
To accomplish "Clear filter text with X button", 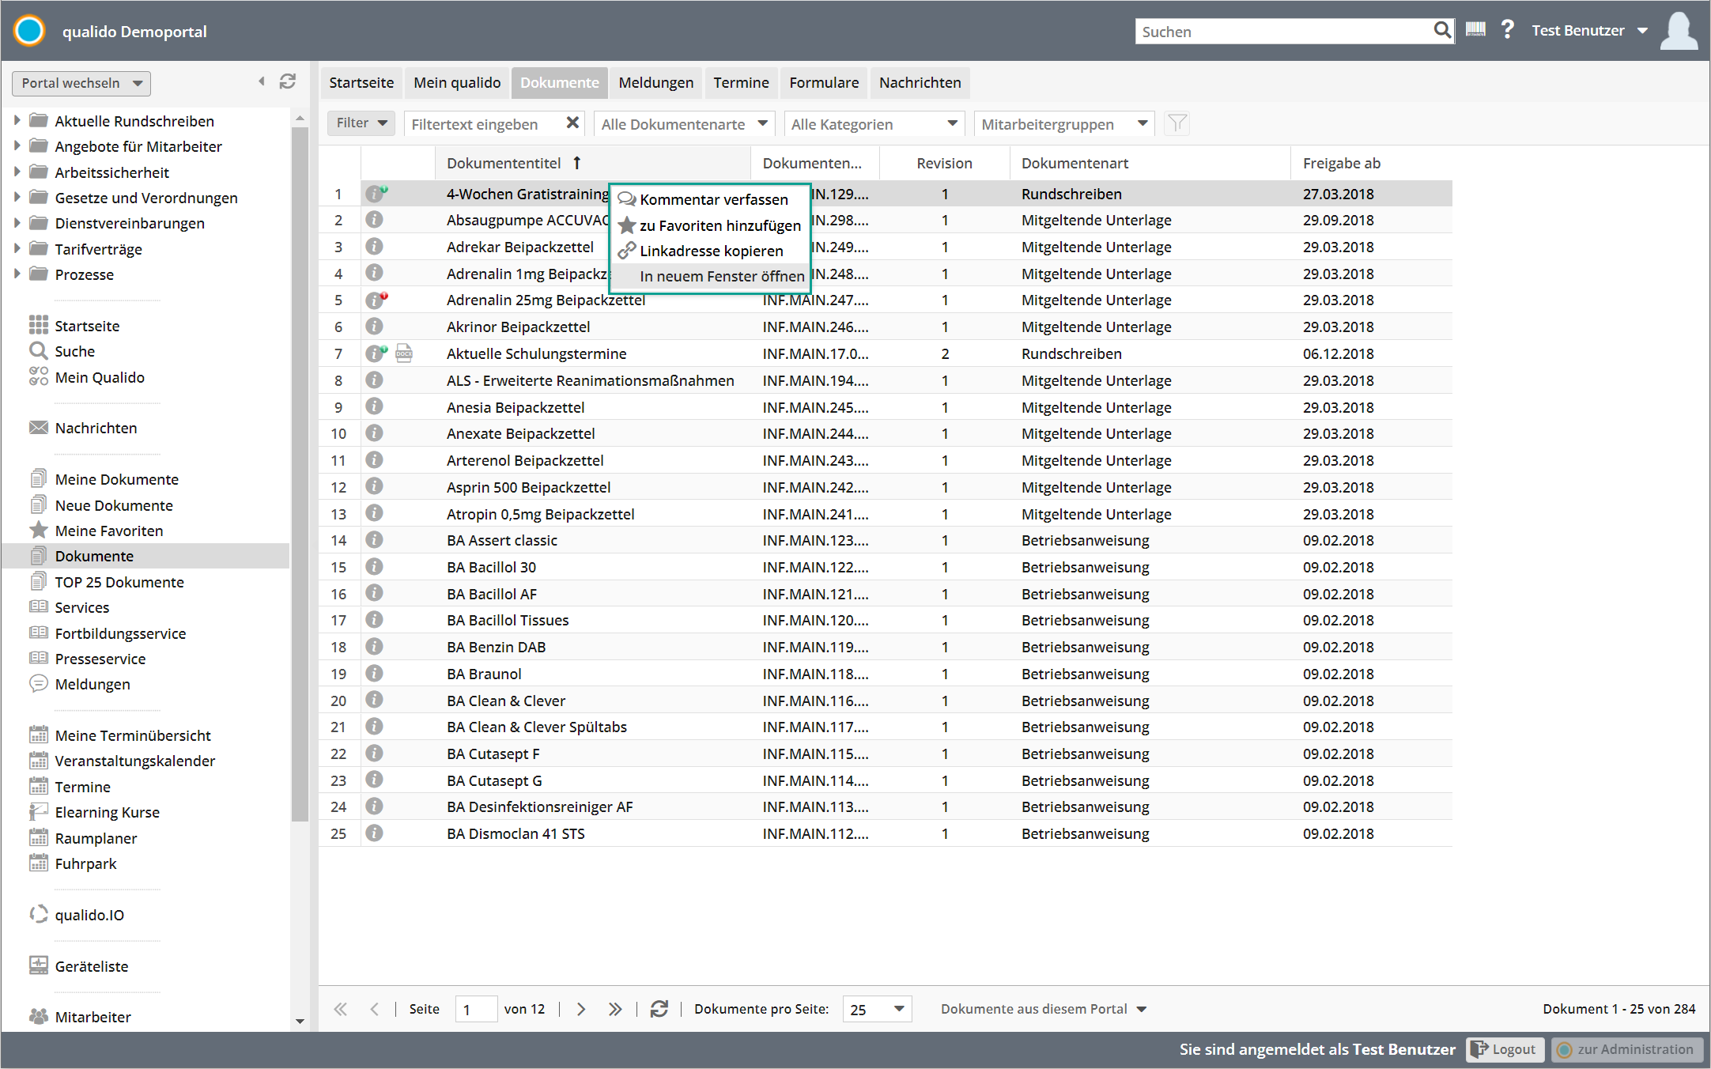I will [x=572, y=123].
